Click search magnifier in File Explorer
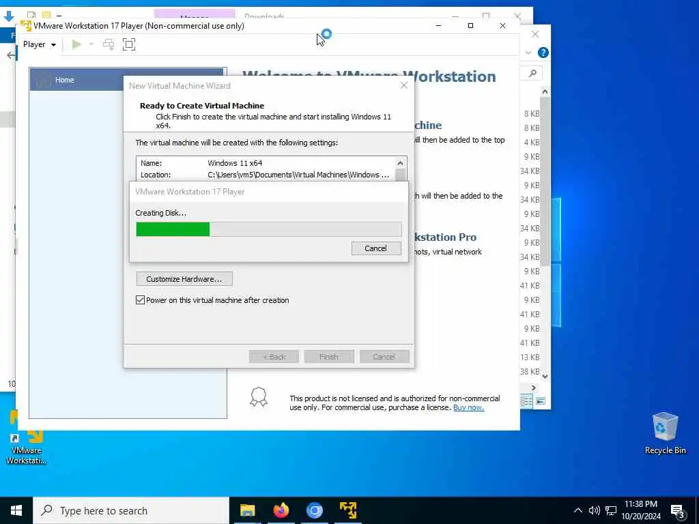Screen dimensions: 699x524 (532, 73)
